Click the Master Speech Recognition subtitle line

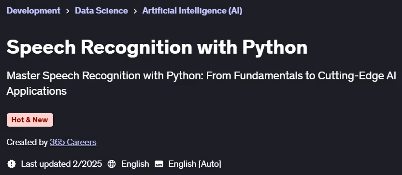[201, 76]
